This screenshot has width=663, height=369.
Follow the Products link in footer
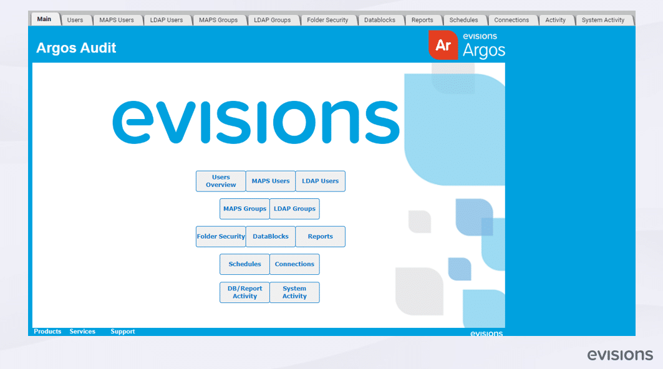(47, 332)
